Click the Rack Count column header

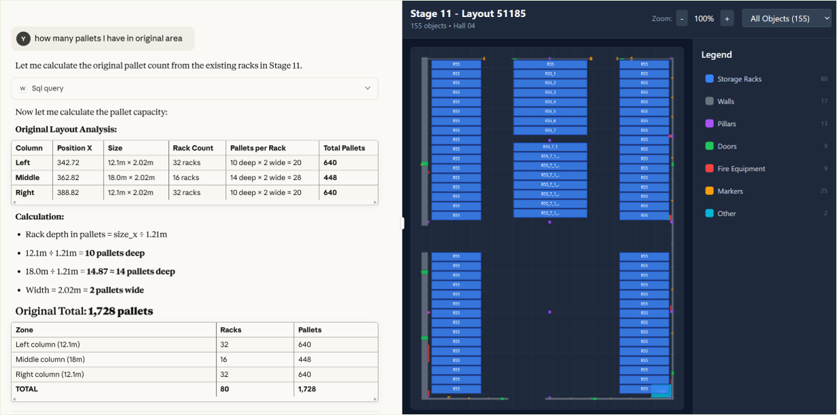pyautogui.click(x=193, y=148)
